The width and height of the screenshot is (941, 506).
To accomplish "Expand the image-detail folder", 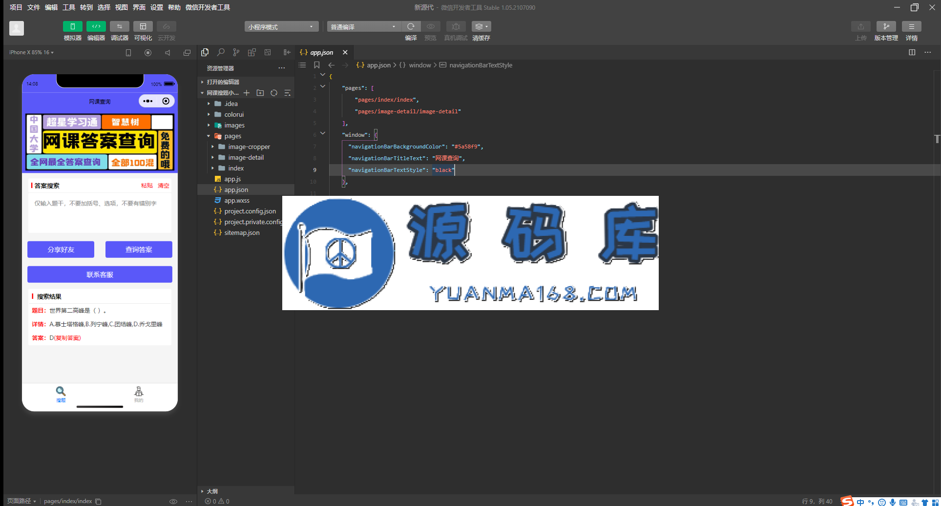I will (246, 157).
